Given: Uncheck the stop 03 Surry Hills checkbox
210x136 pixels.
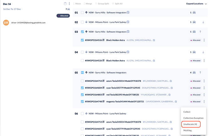Looking at the screenshot, I should tap(82, 32).
